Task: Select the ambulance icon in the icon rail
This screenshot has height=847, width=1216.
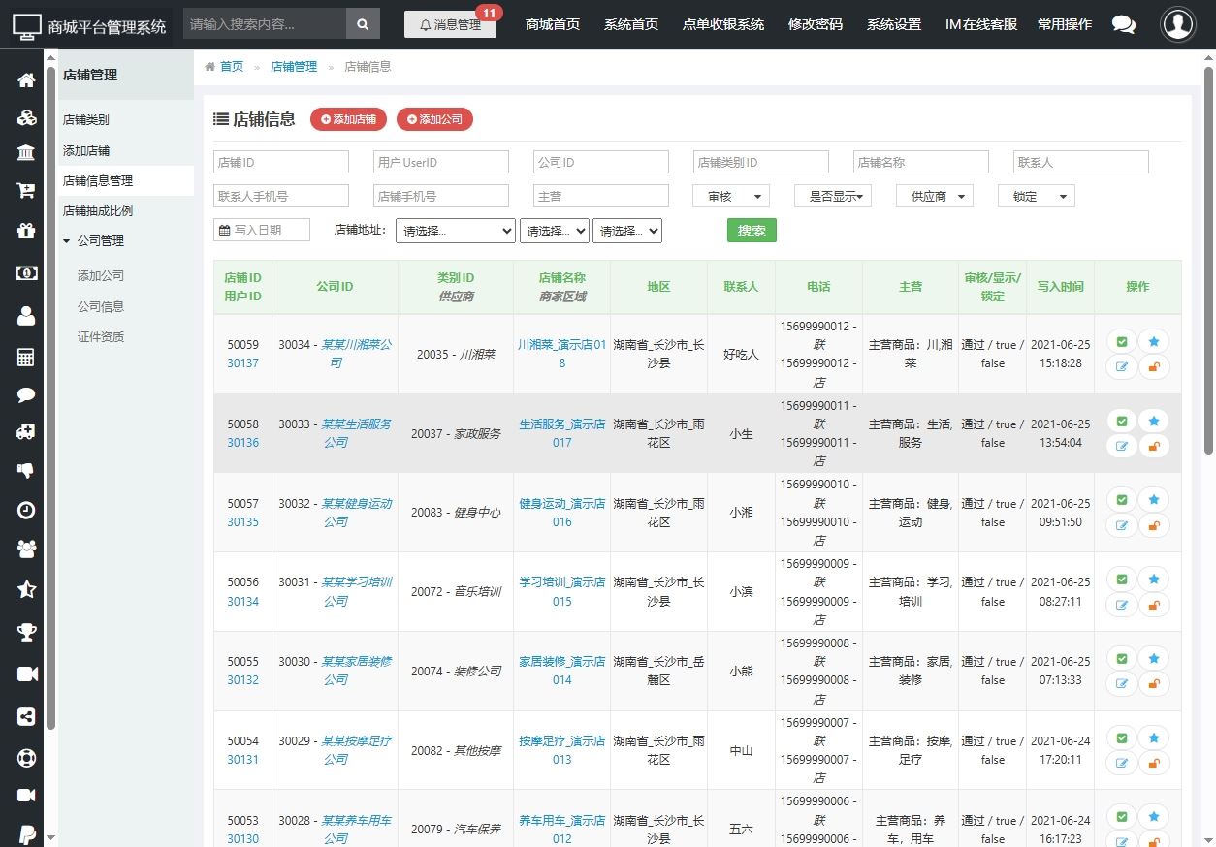Action: [26, 432]
